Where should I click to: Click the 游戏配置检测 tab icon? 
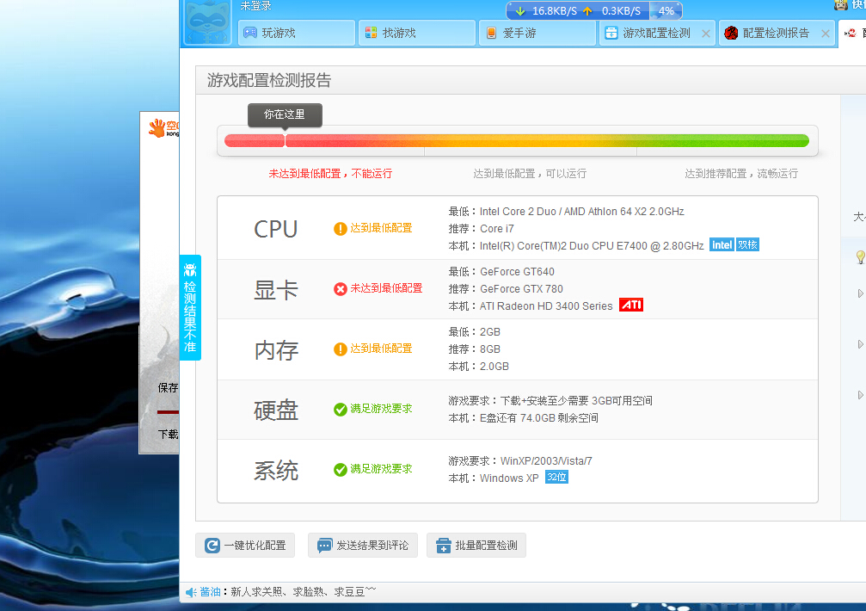(x=611, y=33)
